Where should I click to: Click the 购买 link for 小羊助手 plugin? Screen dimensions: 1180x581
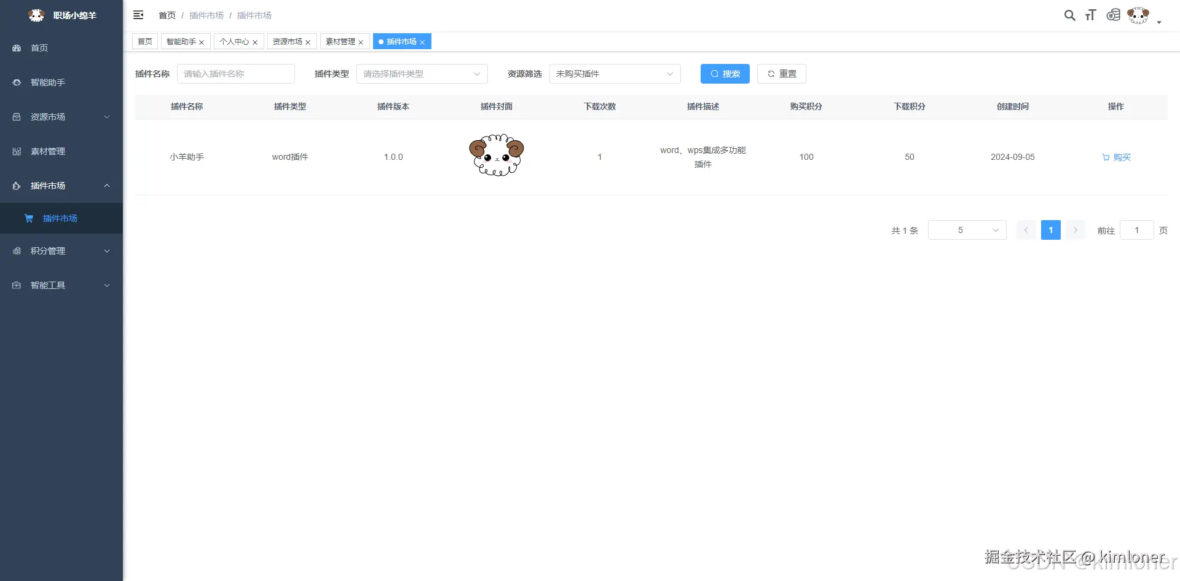pyautogui.click(x=1116, y=157)
